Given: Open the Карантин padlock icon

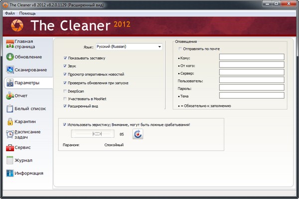Looking at the screenshot, I should tap(9, 121).
